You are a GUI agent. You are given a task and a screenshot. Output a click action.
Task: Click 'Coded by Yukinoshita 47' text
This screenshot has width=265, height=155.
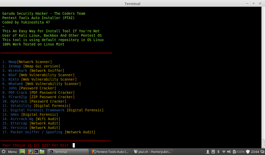point(26,22)
